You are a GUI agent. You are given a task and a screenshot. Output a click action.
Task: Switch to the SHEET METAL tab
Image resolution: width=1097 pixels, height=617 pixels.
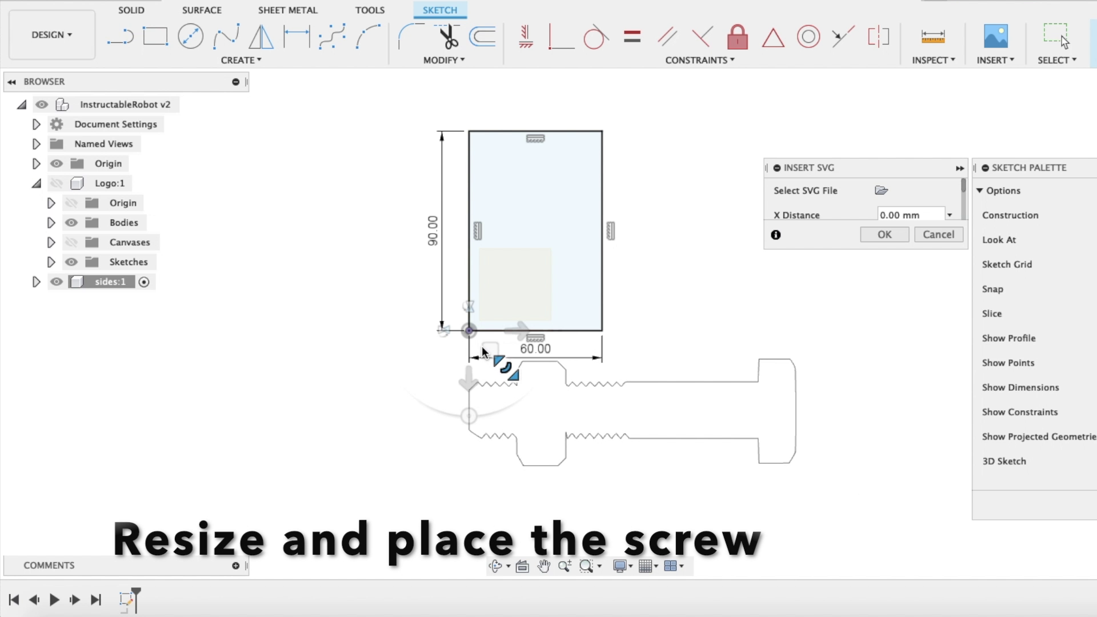(287, 10)
